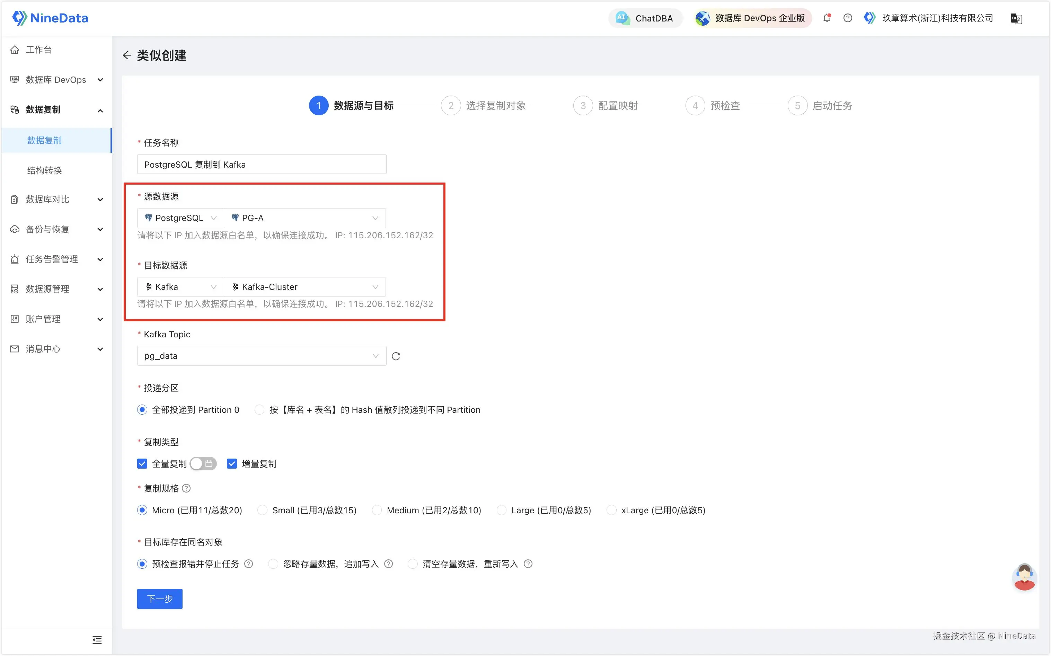Viewport: 1051px width, 656px height.
Task: Click the help question mark in header
Action: pos(847,18)
